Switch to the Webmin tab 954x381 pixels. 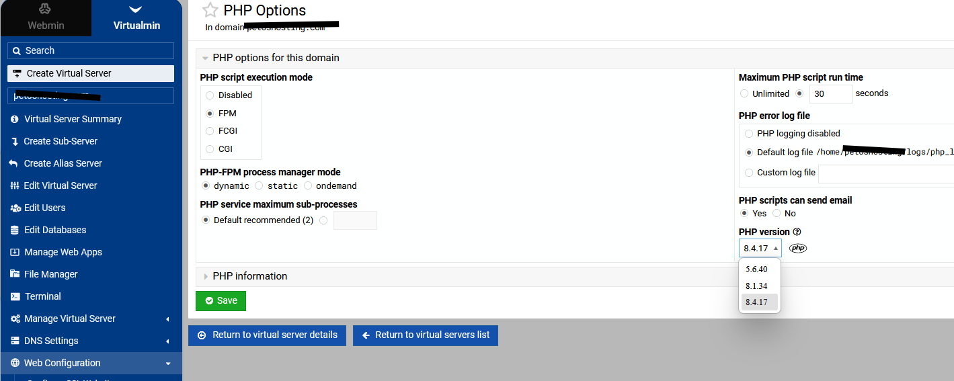tap(46, 18)
